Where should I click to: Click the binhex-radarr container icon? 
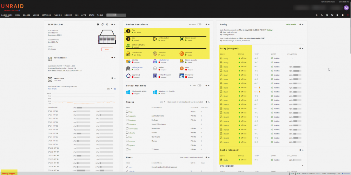pos(155,39)
